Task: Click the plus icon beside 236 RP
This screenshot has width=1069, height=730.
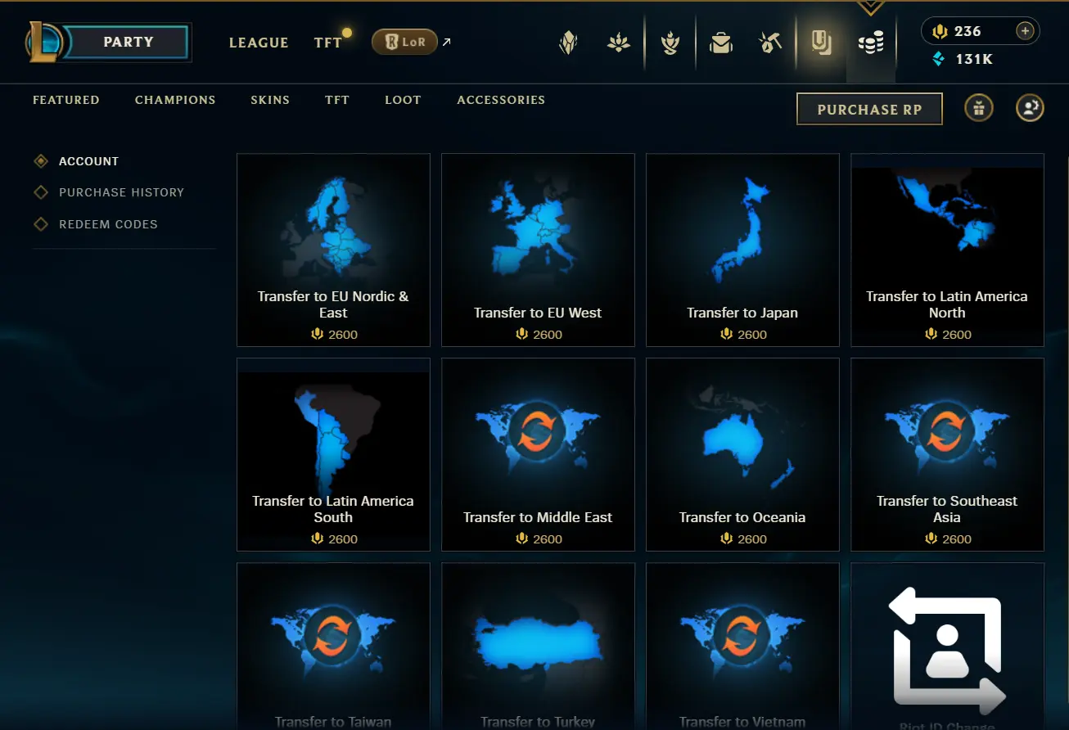Action: coord(1025,31)
